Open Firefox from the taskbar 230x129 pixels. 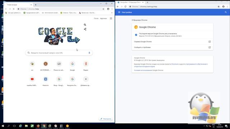[x=38, y=126]
